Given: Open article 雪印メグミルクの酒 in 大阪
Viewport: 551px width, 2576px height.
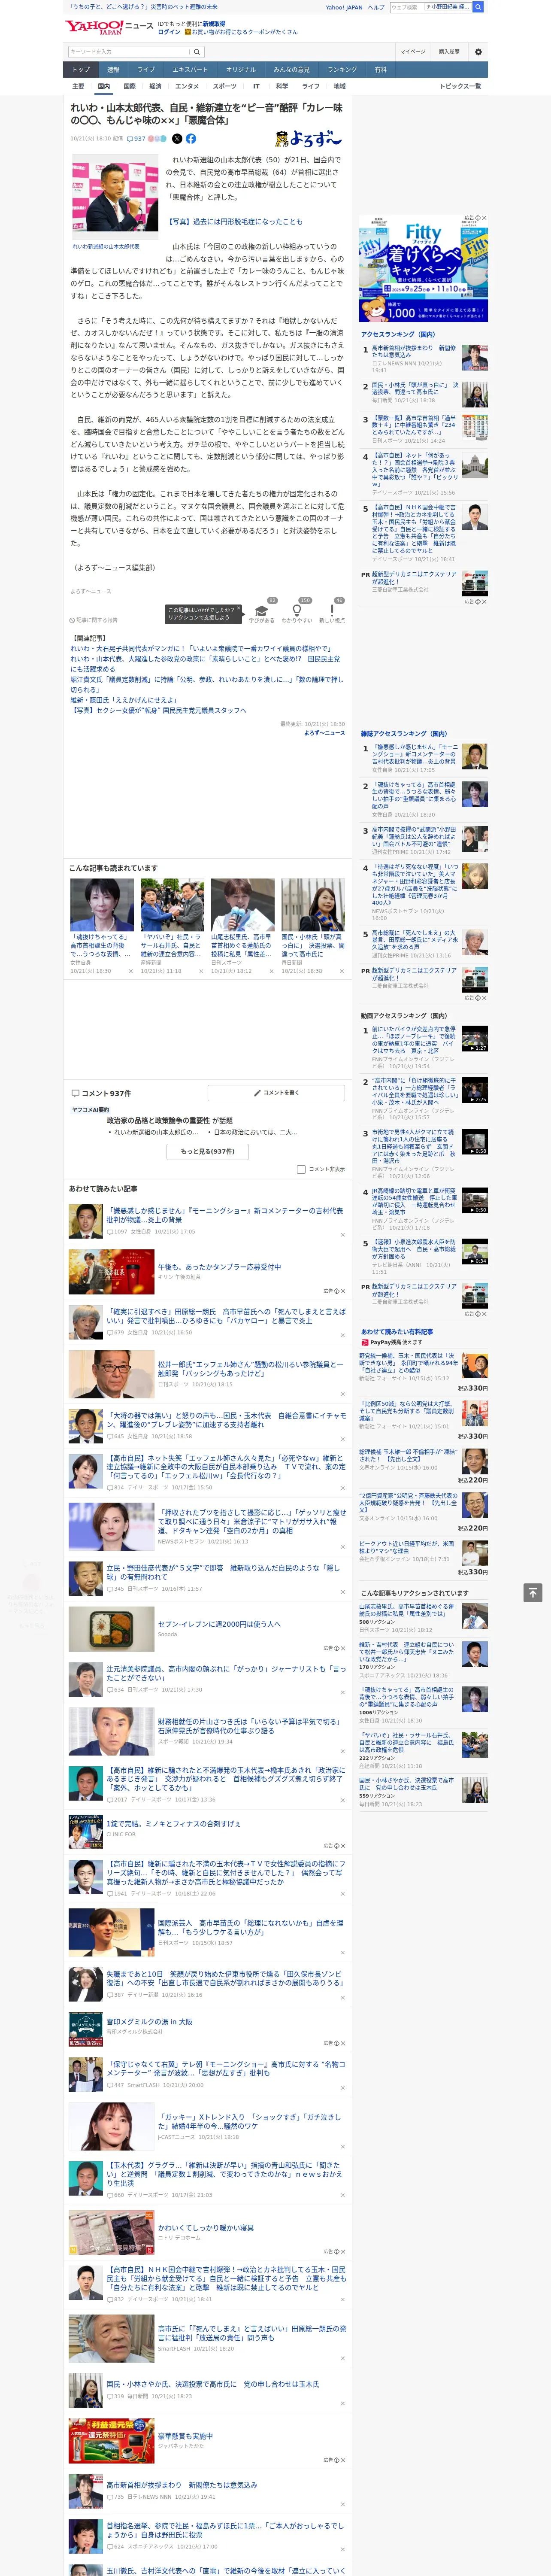Looking at the screenshot, I should point(150,2022).
